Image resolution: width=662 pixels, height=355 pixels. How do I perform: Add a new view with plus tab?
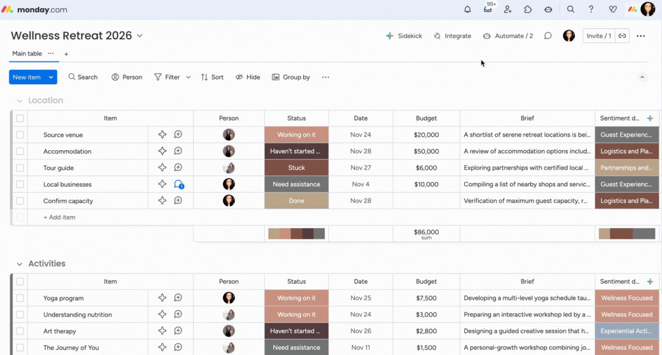coord(66,54)
